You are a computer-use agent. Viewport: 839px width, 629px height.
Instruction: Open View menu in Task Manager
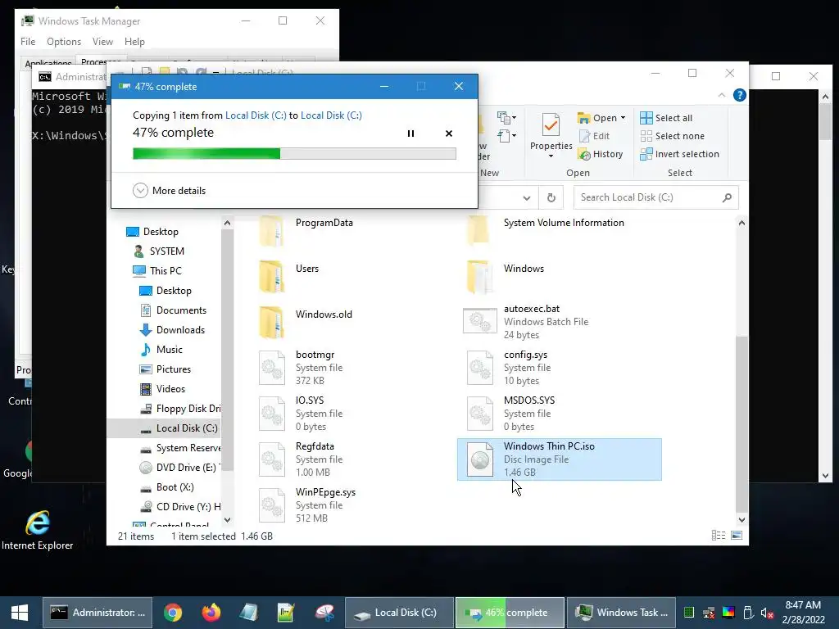(102, 42)
